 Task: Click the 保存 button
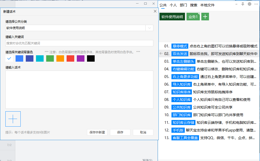coord(120,132)
